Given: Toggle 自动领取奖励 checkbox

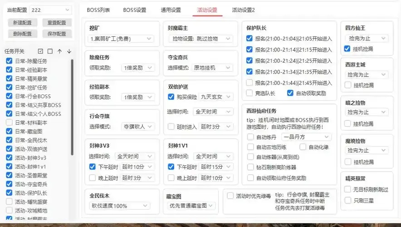Looking at the screenshot, I should point(290,93).
